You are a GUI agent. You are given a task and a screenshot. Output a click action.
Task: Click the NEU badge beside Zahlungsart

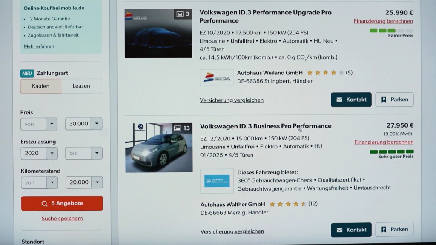click(x=27, y=73)
